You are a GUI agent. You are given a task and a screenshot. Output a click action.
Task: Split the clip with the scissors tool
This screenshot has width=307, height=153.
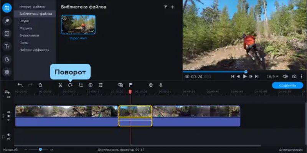click(60, 85)
